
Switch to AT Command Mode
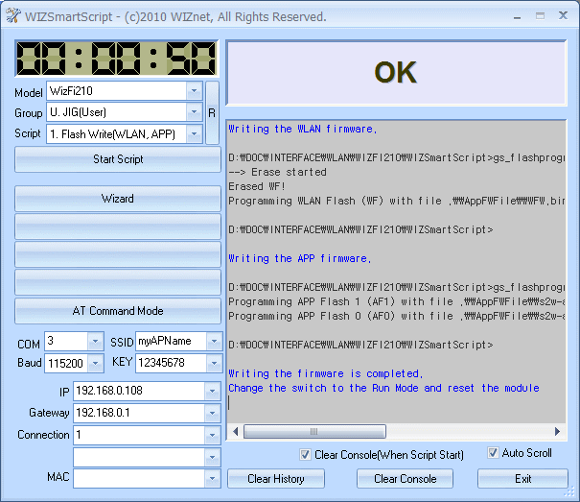(x=118, y=311)
